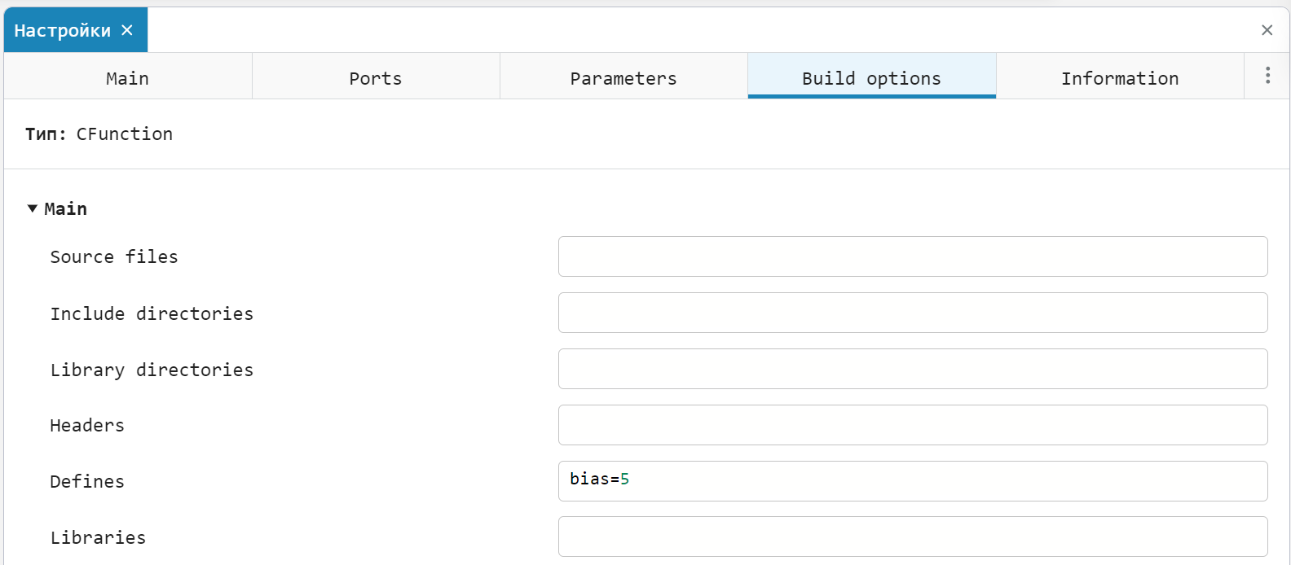Activate the Настройки panel tab title
The width and height of the screenshot is (1291, 565).
click(62, 31)
